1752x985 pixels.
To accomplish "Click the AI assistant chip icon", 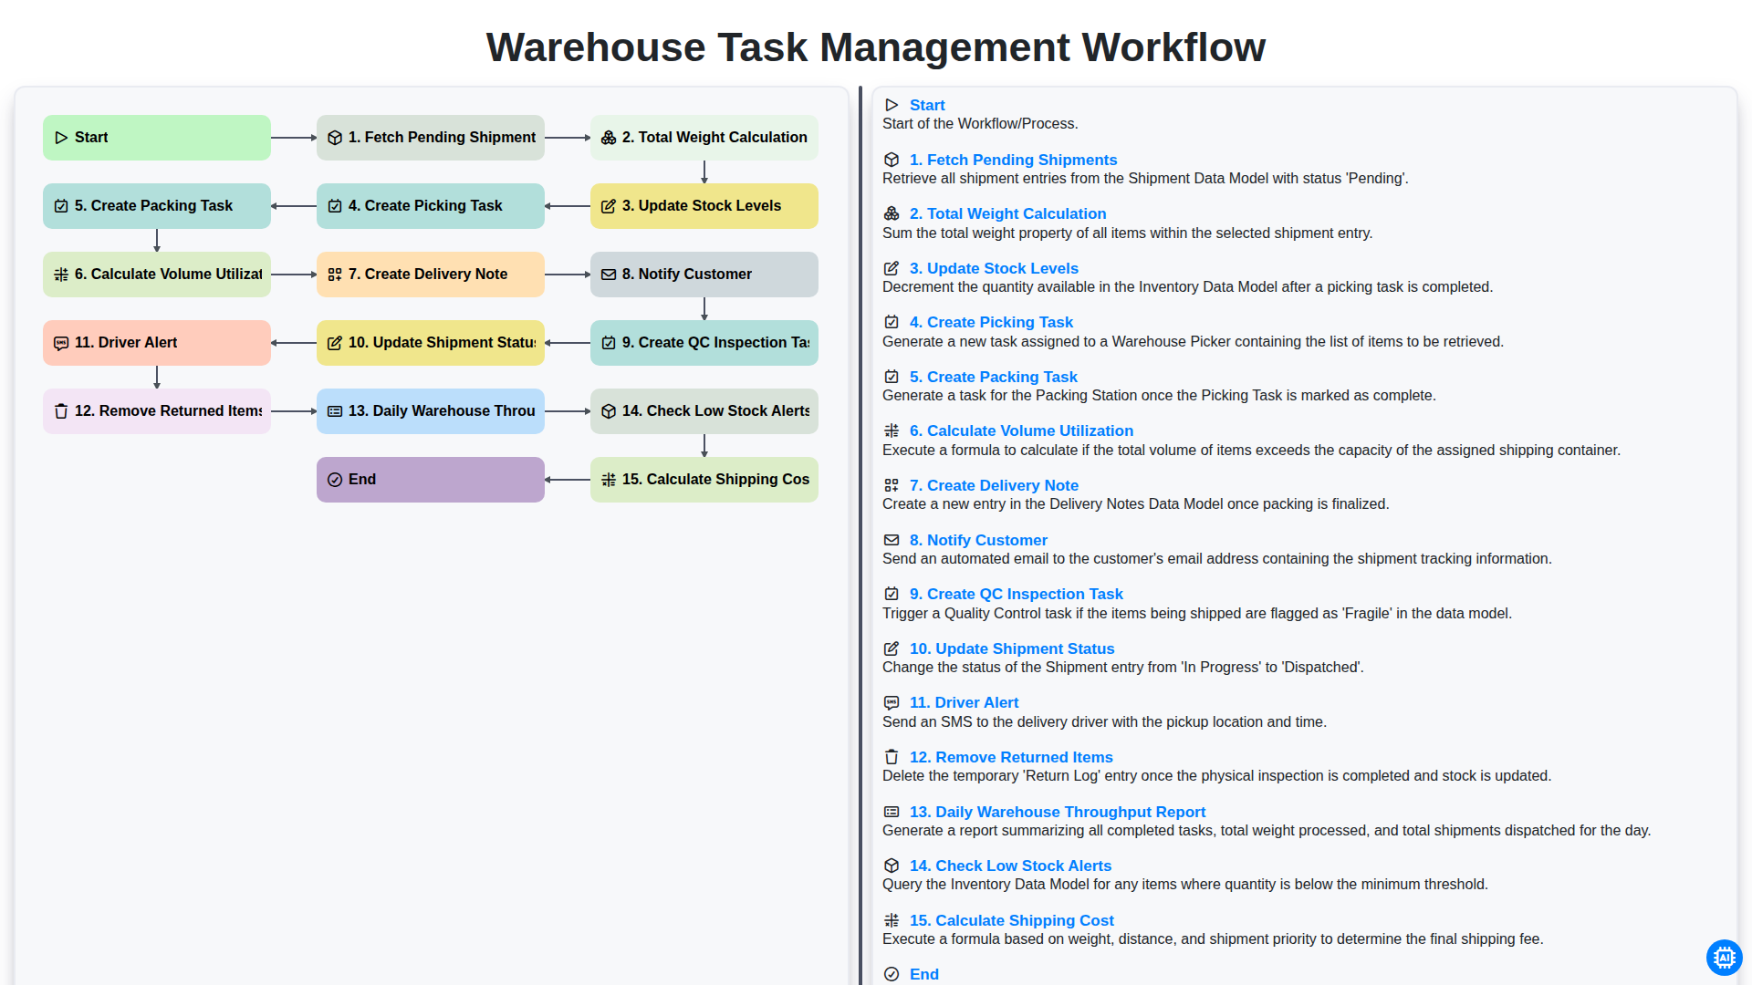I will 1724,957.
